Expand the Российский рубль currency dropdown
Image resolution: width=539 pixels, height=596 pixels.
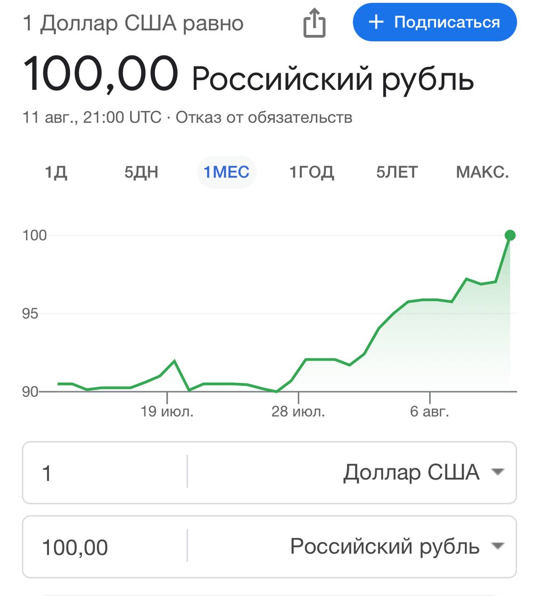point(384,546)
